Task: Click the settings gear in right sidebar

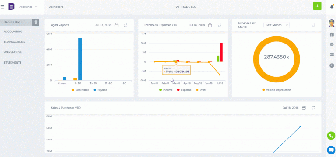Action: click(332, 44)
